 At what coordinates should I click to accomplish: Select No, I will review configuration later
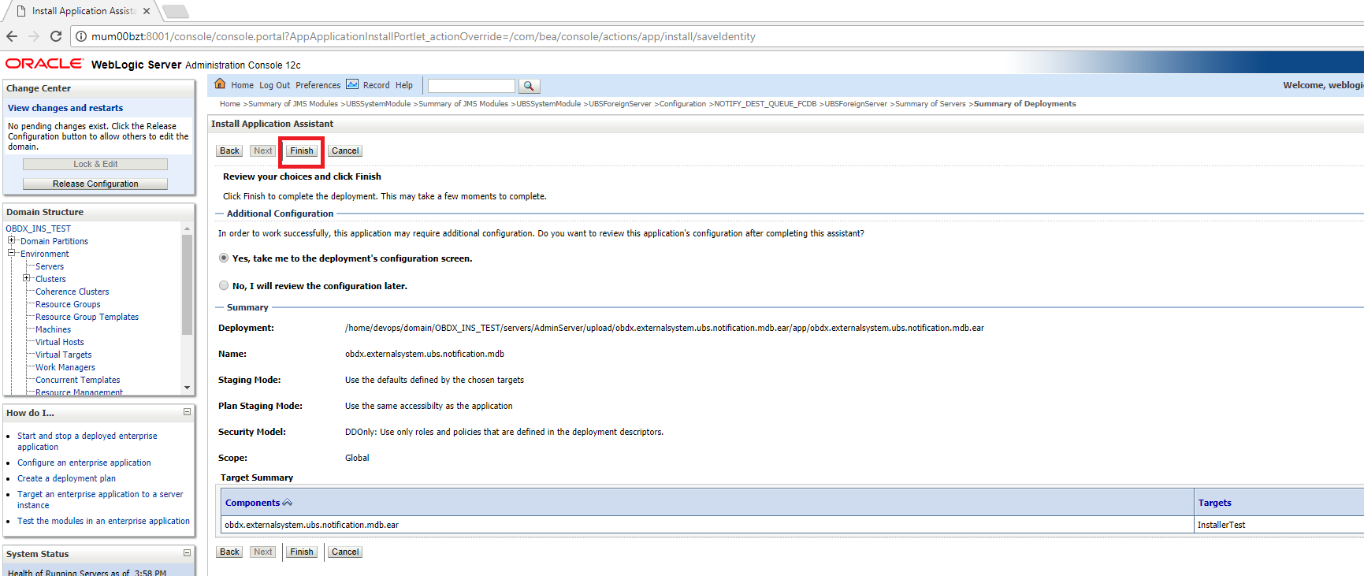[x=224, y=285]
